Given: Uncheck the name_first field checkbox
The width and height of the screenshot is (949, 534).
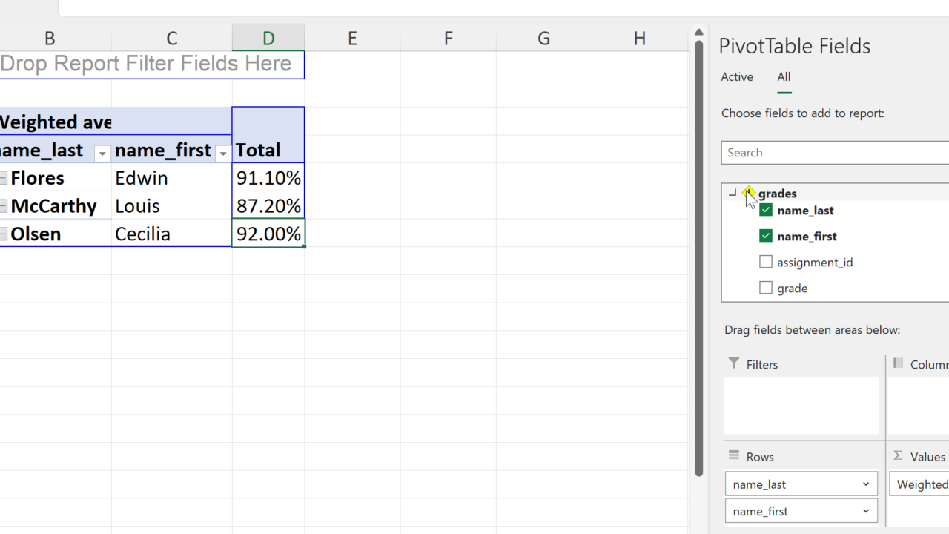Looking at the screenshot, I should click(766, 236).
